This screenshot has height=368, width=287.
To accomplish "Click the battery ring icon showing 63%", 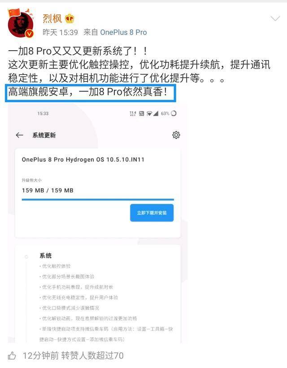I will pos(174,113).
